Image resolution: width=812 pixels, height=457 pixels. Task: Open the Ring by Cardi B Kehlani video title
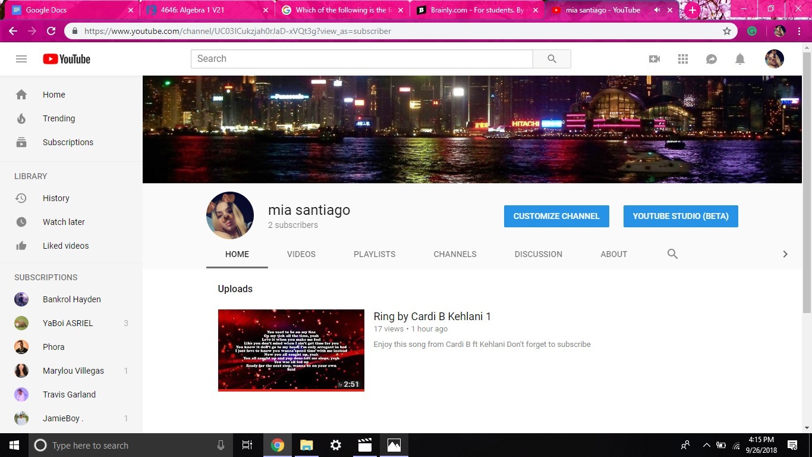tap(432, 317)
